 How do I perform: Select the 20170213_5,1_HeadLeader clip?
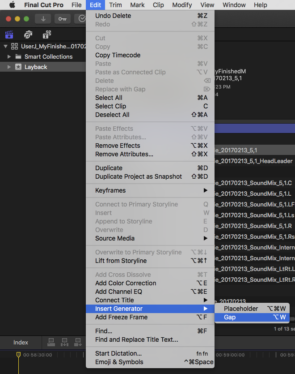255,161
